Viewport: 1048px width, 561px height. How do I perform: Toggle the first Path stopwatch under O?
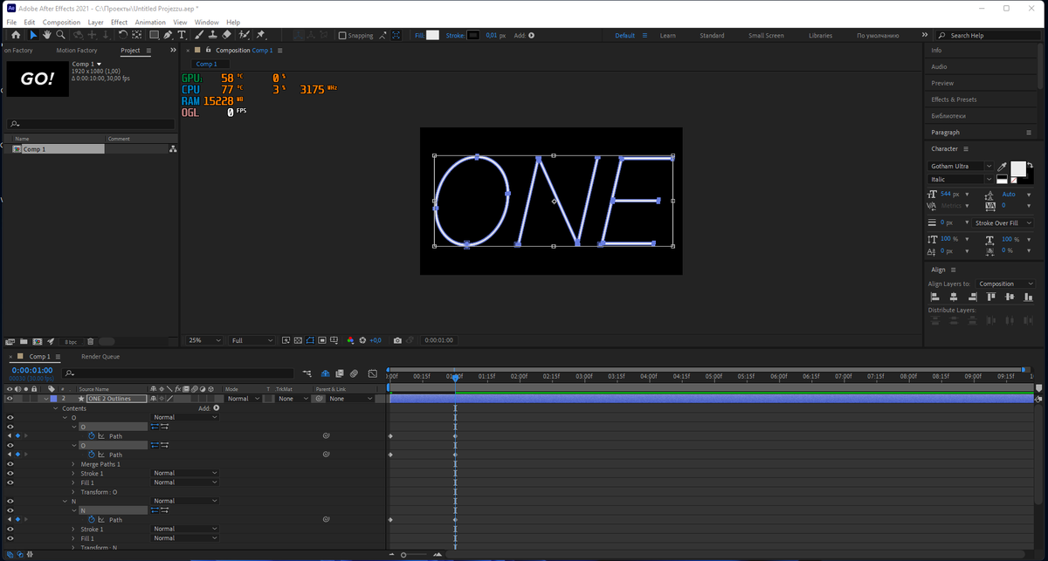coord(92,436)
